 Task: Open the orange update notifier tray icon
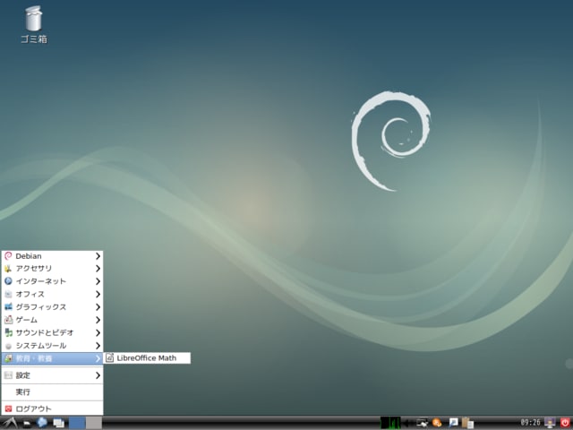pyautogui.click(x=437, y=423)
